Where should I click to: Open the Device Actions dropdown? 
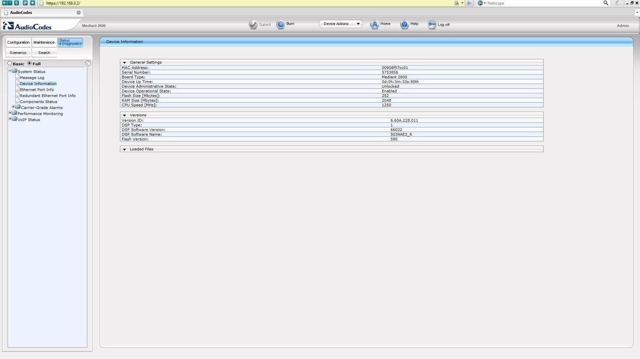pos(341,24)
